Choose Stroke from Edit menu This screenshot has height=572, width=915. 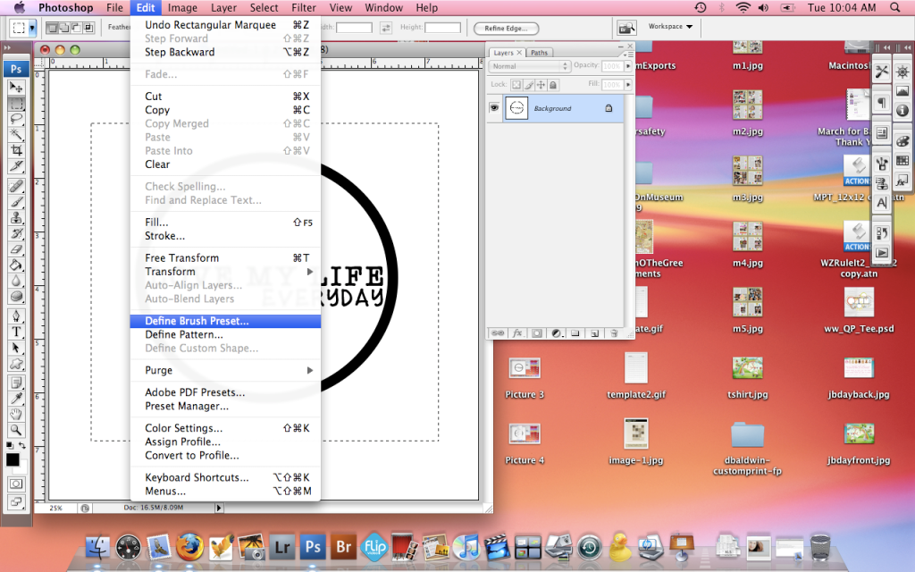(x=225, y=236)
